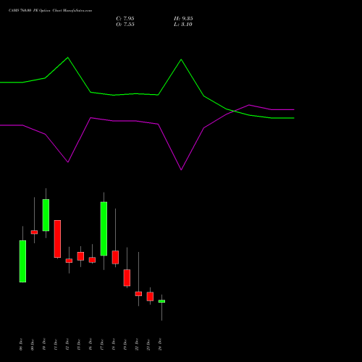Screen dimensions: 362x362
Task: Click the green indicator line's first peak
Action: (68, 57)
